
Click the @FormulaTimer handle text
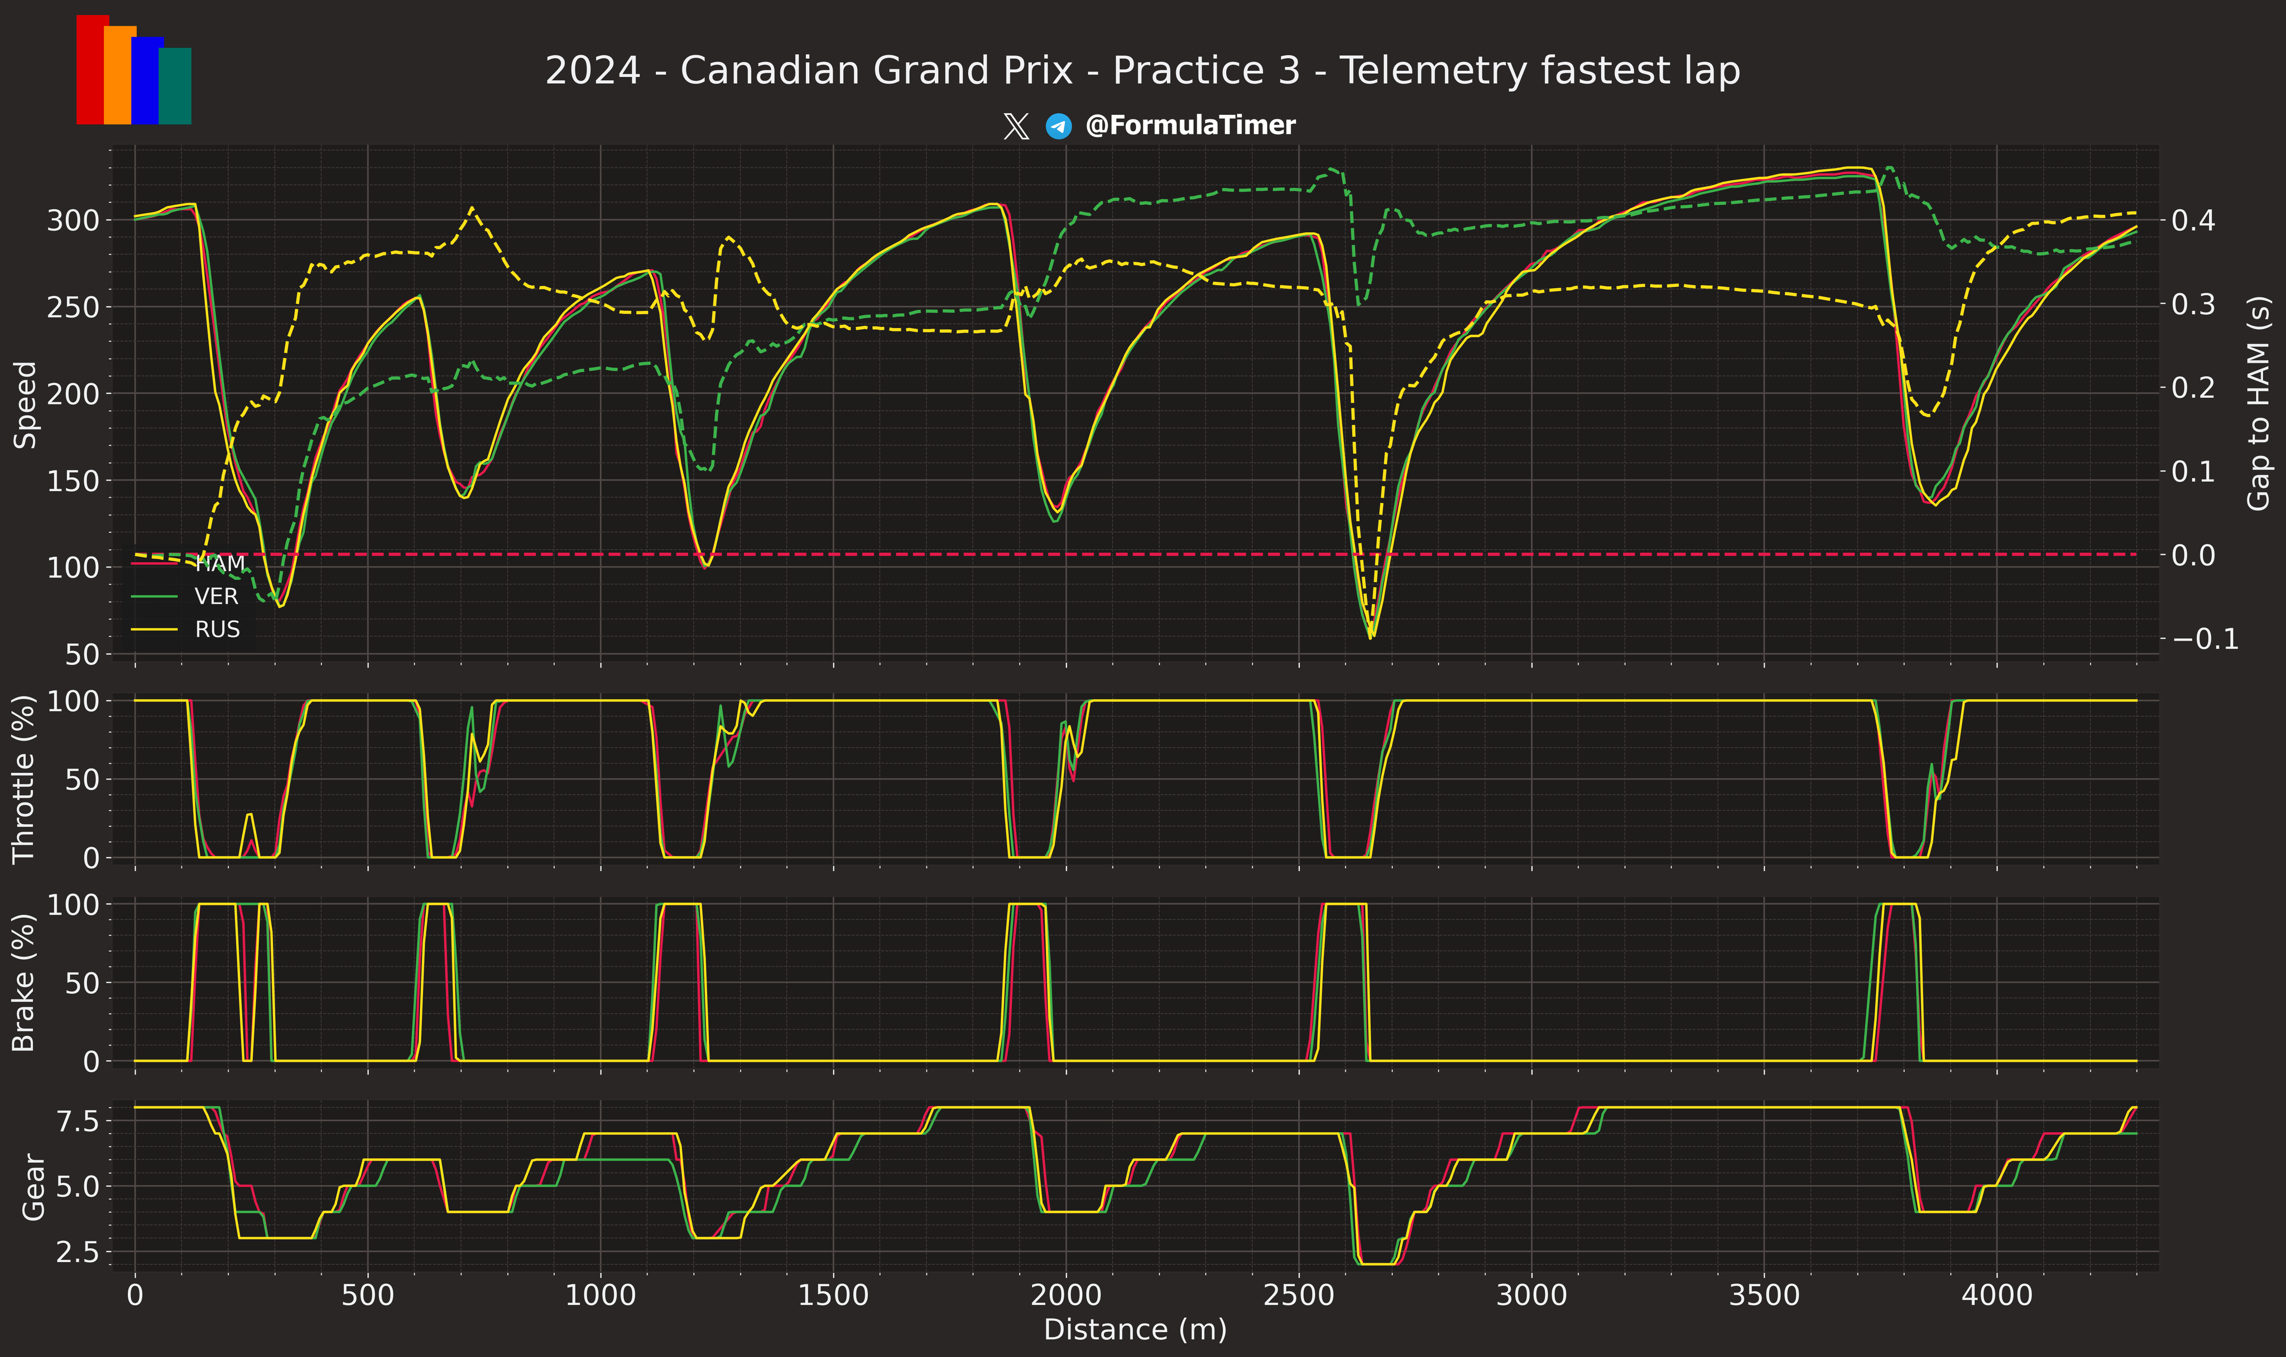1190,126
